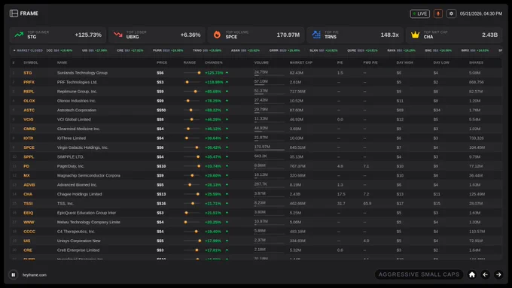Click the up arrow in MX row

click(x=227, y=175)
